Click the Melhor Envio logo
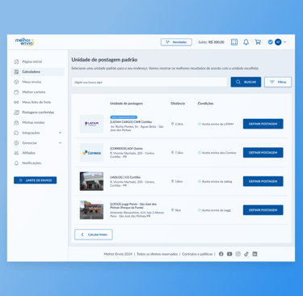Image resolution: width=303 pixels, height=296 pixels. coord(24,42)
